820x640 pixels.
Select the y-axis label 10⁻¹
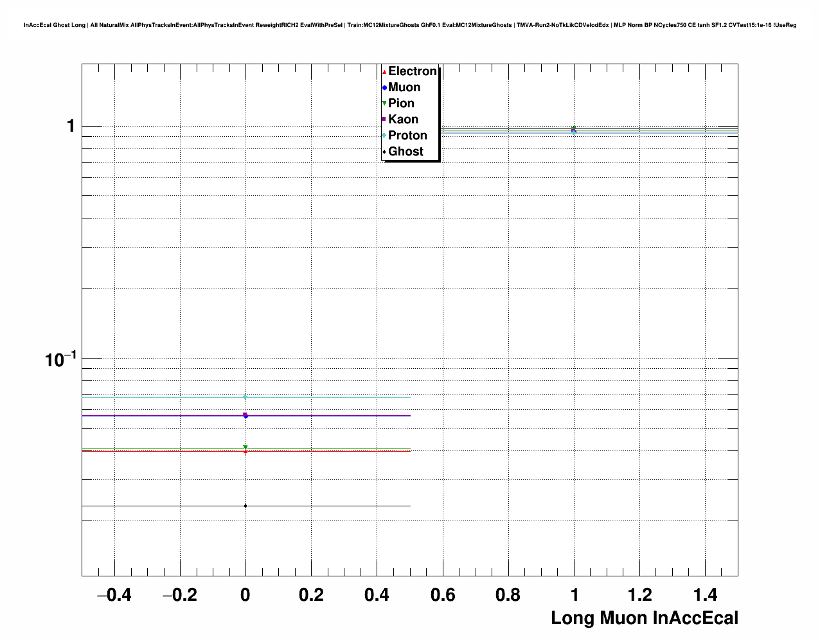60,359
